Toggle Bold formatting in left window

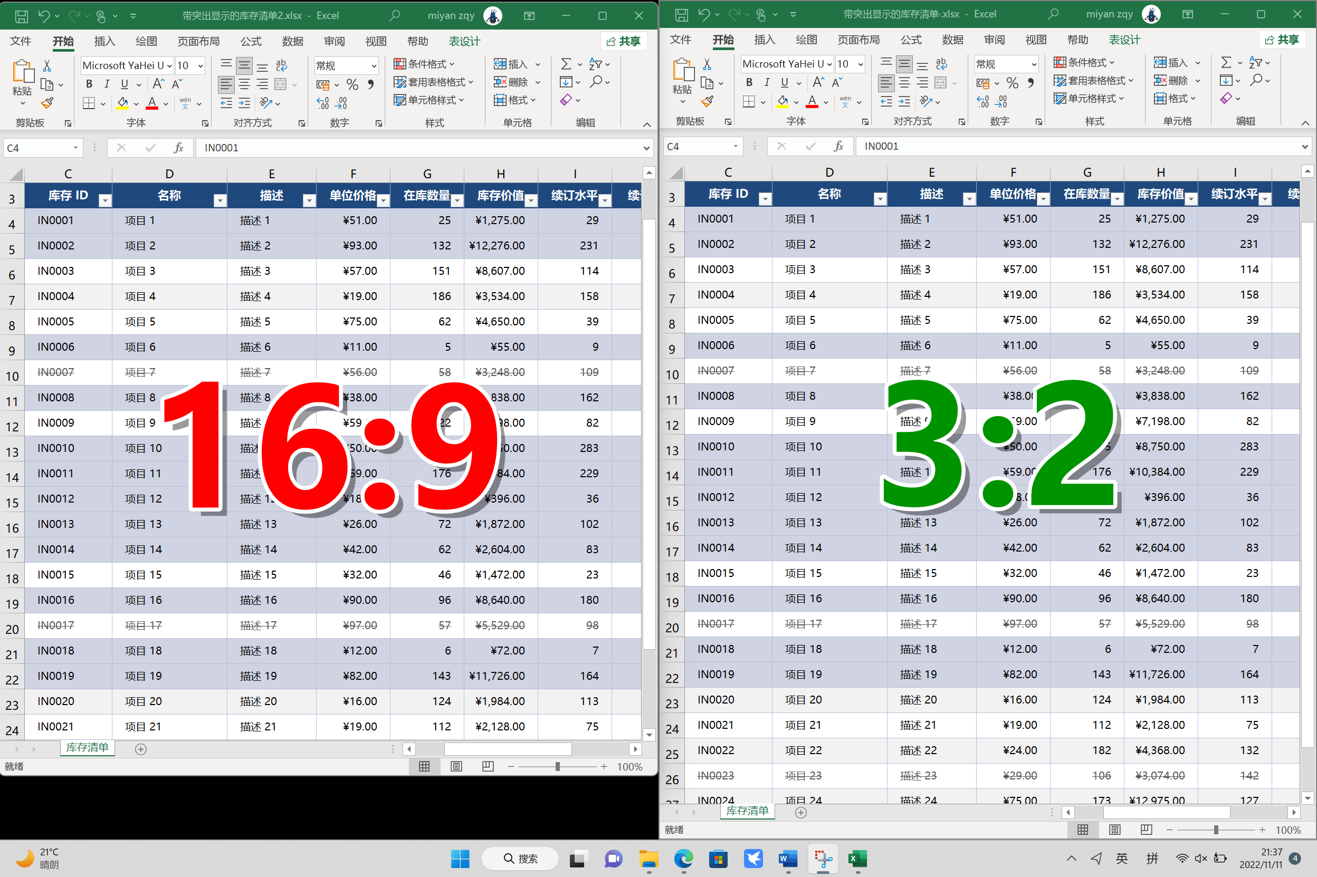coord(89,84)
